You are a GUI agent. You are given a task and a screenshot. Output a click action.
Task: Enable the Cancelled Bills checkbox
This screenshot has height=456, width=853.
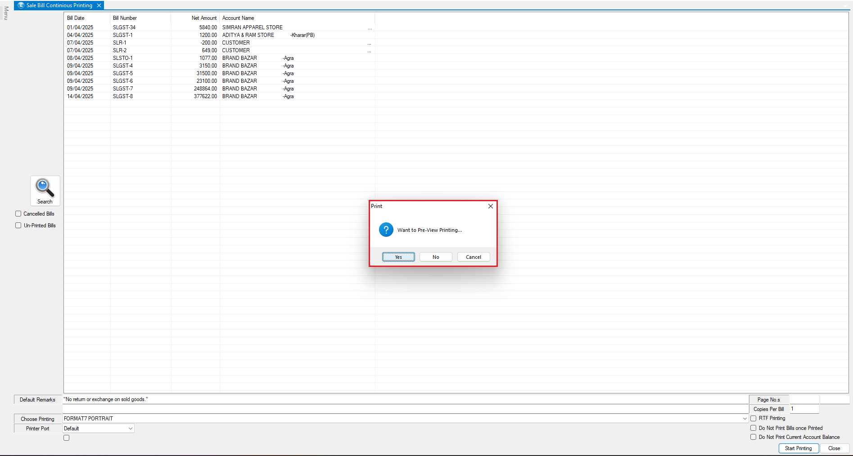pyautogui.click(x=18, y=214)
